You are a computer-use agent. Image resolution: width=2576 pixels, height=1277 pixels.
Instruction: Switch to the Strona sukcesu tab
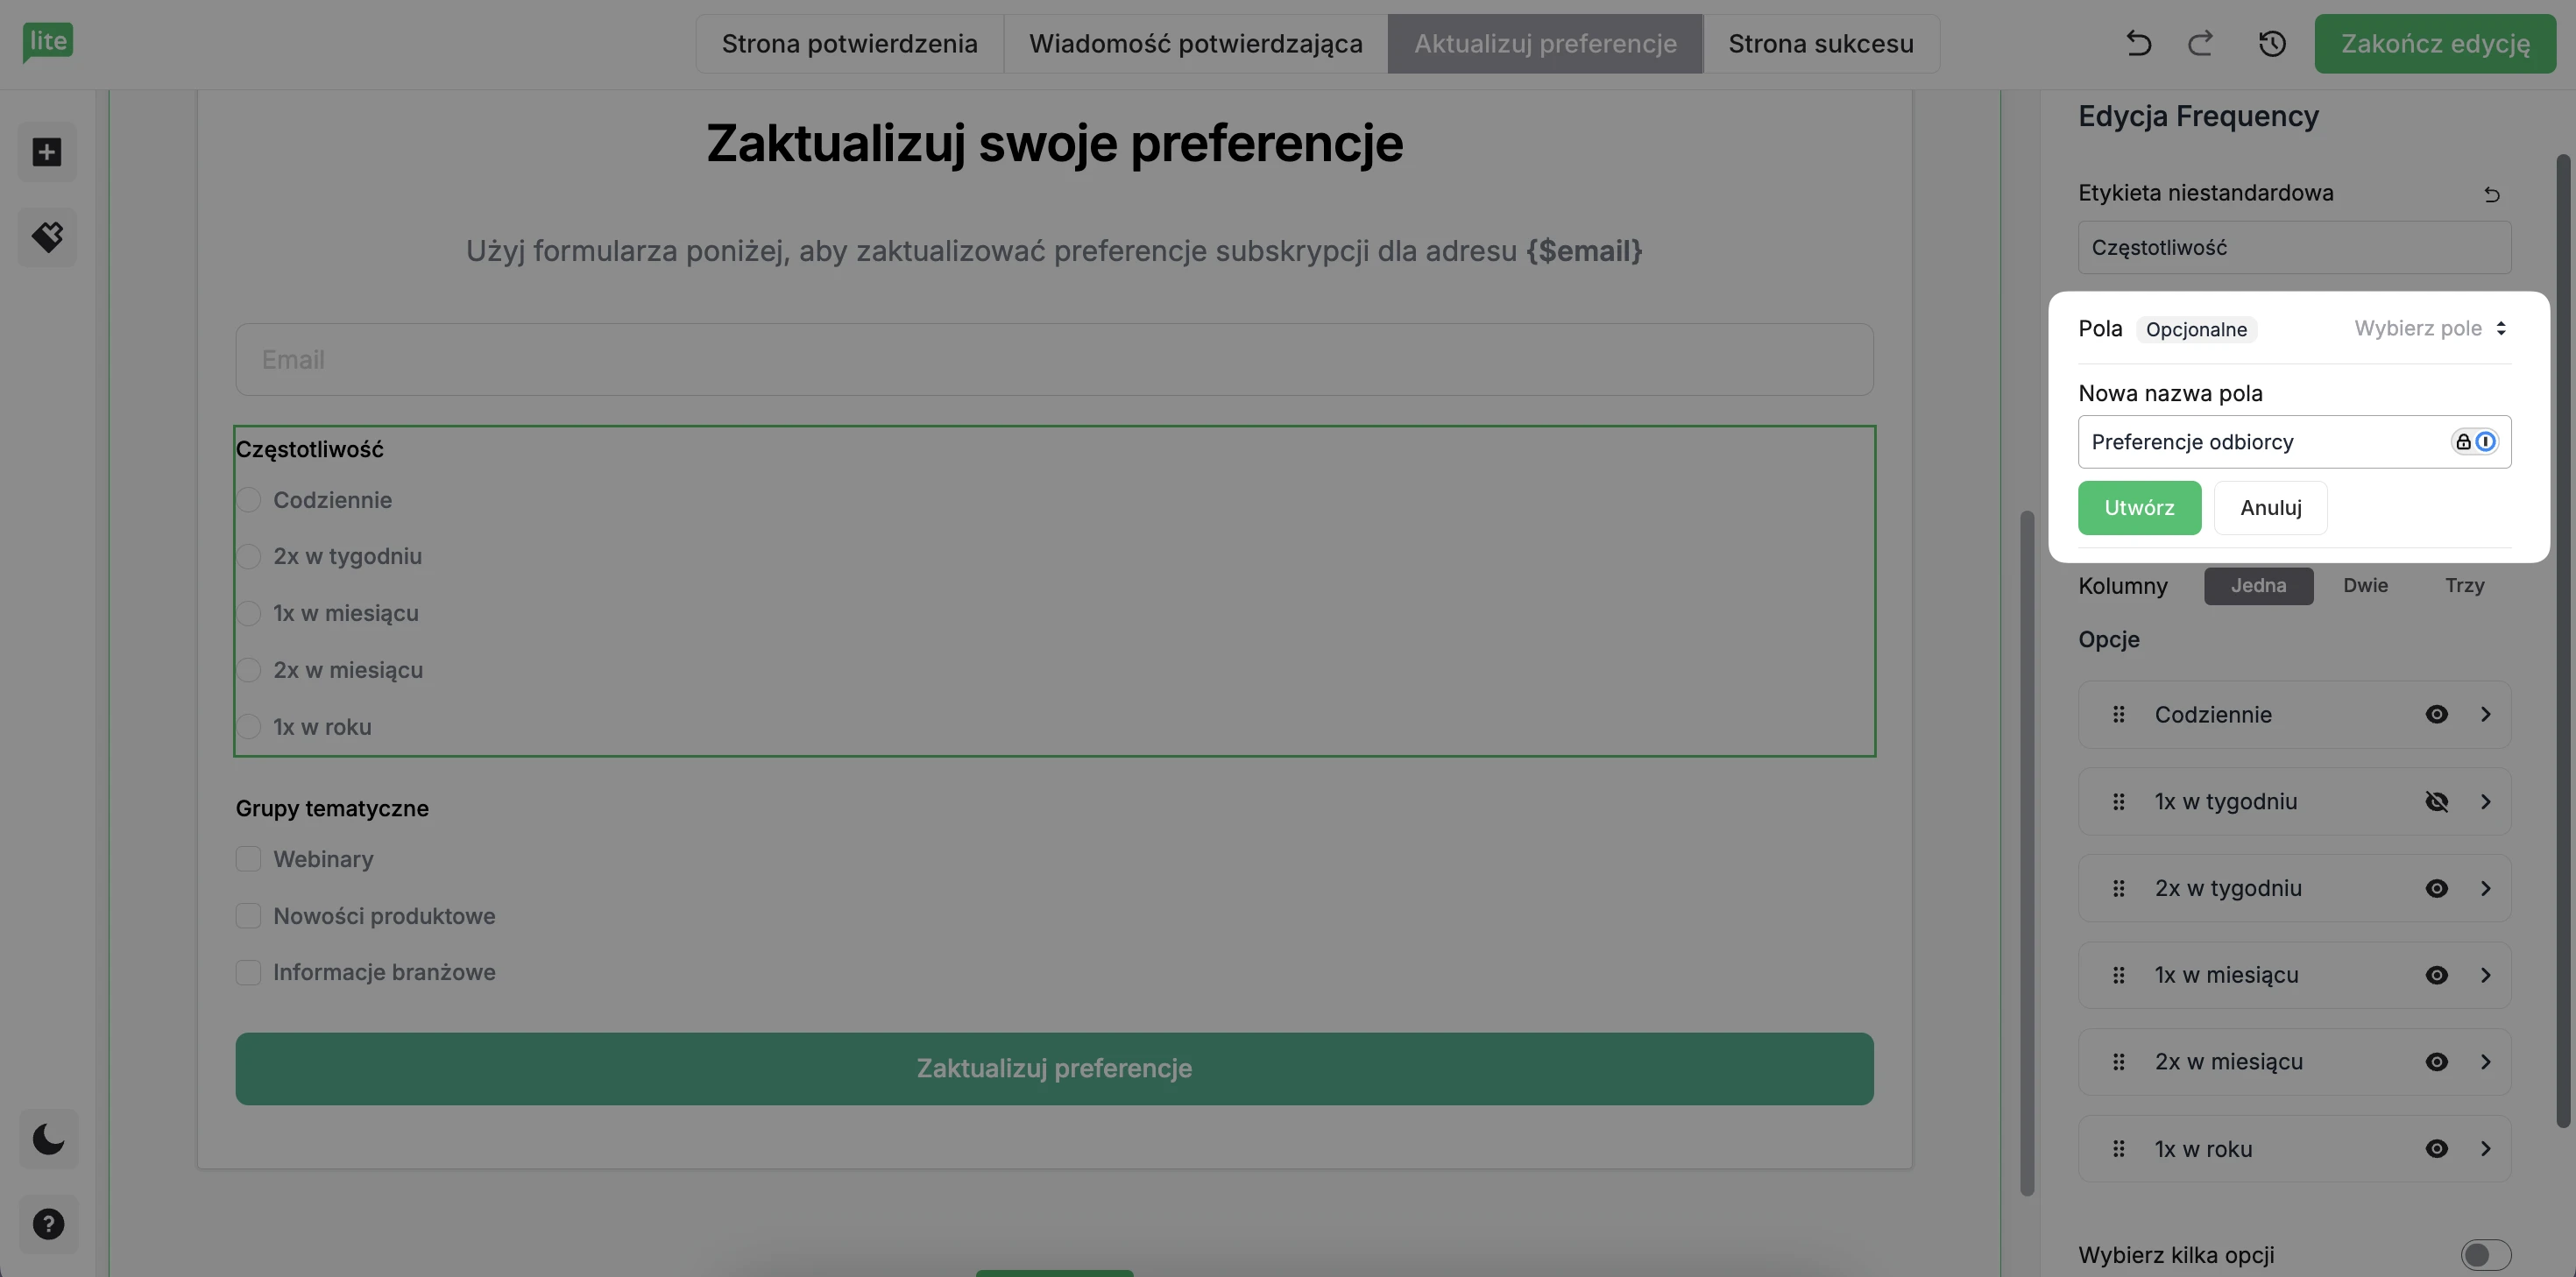[x=1821, y=43]
